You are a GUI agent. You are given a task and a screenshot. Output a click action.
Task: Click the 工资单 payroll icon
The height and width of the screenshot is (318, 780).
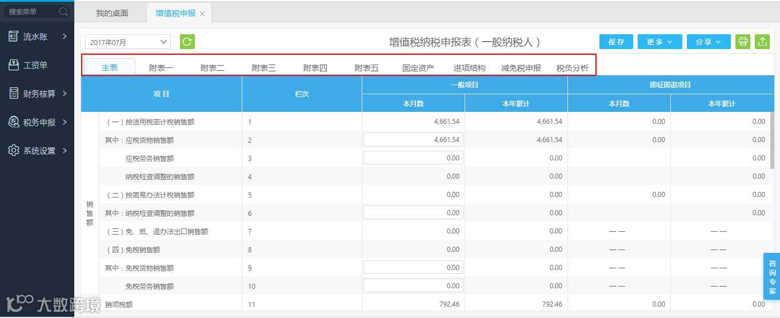13,65
